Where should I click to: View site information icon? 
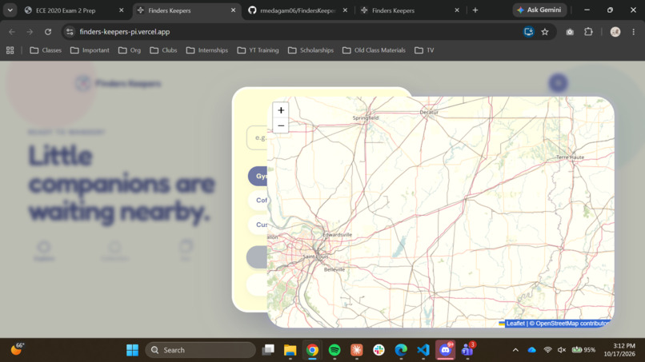[x=70, y=32]
